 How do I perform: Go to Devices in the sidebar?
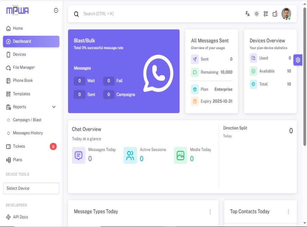19,54
